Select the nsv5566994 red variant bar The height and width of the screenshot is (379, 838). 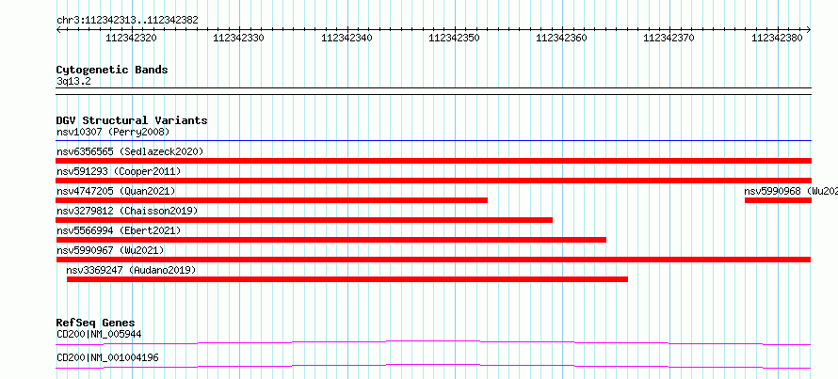(330, 240)
